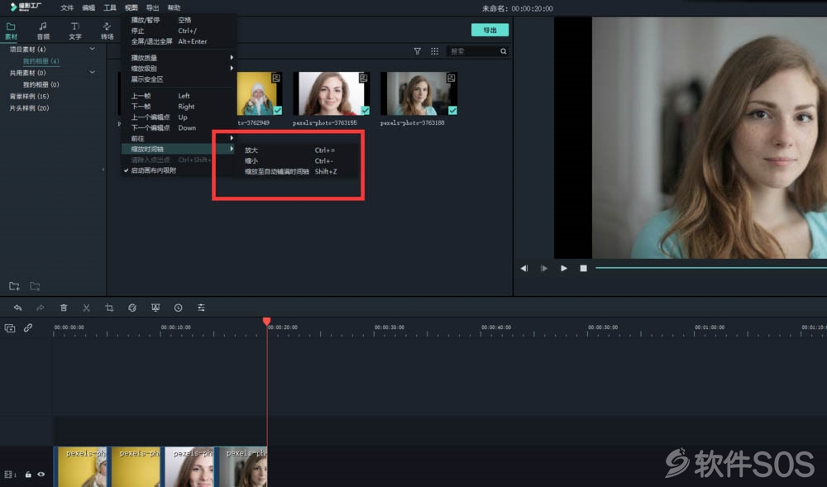Open the media filter funnel icon

[417, 51]
